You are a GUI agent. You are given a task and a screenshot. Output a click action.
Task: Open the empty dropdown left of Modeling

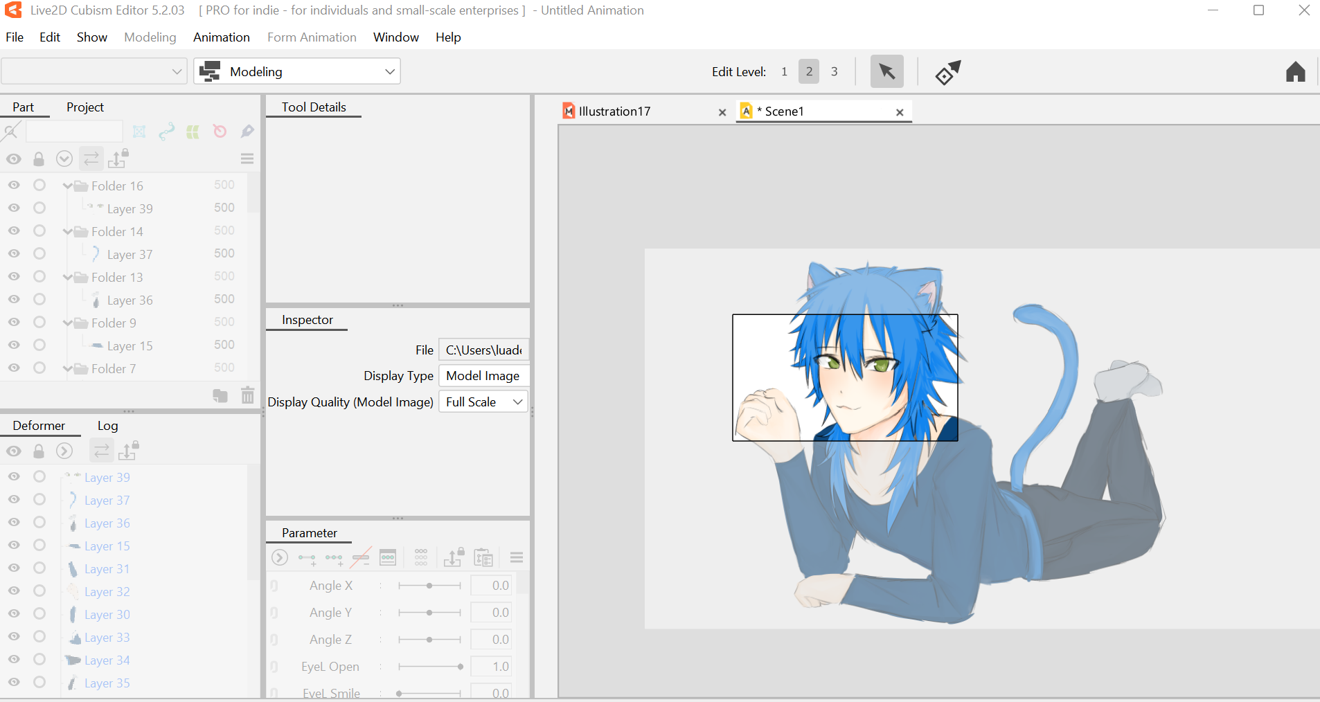click(x=94, y=71)
